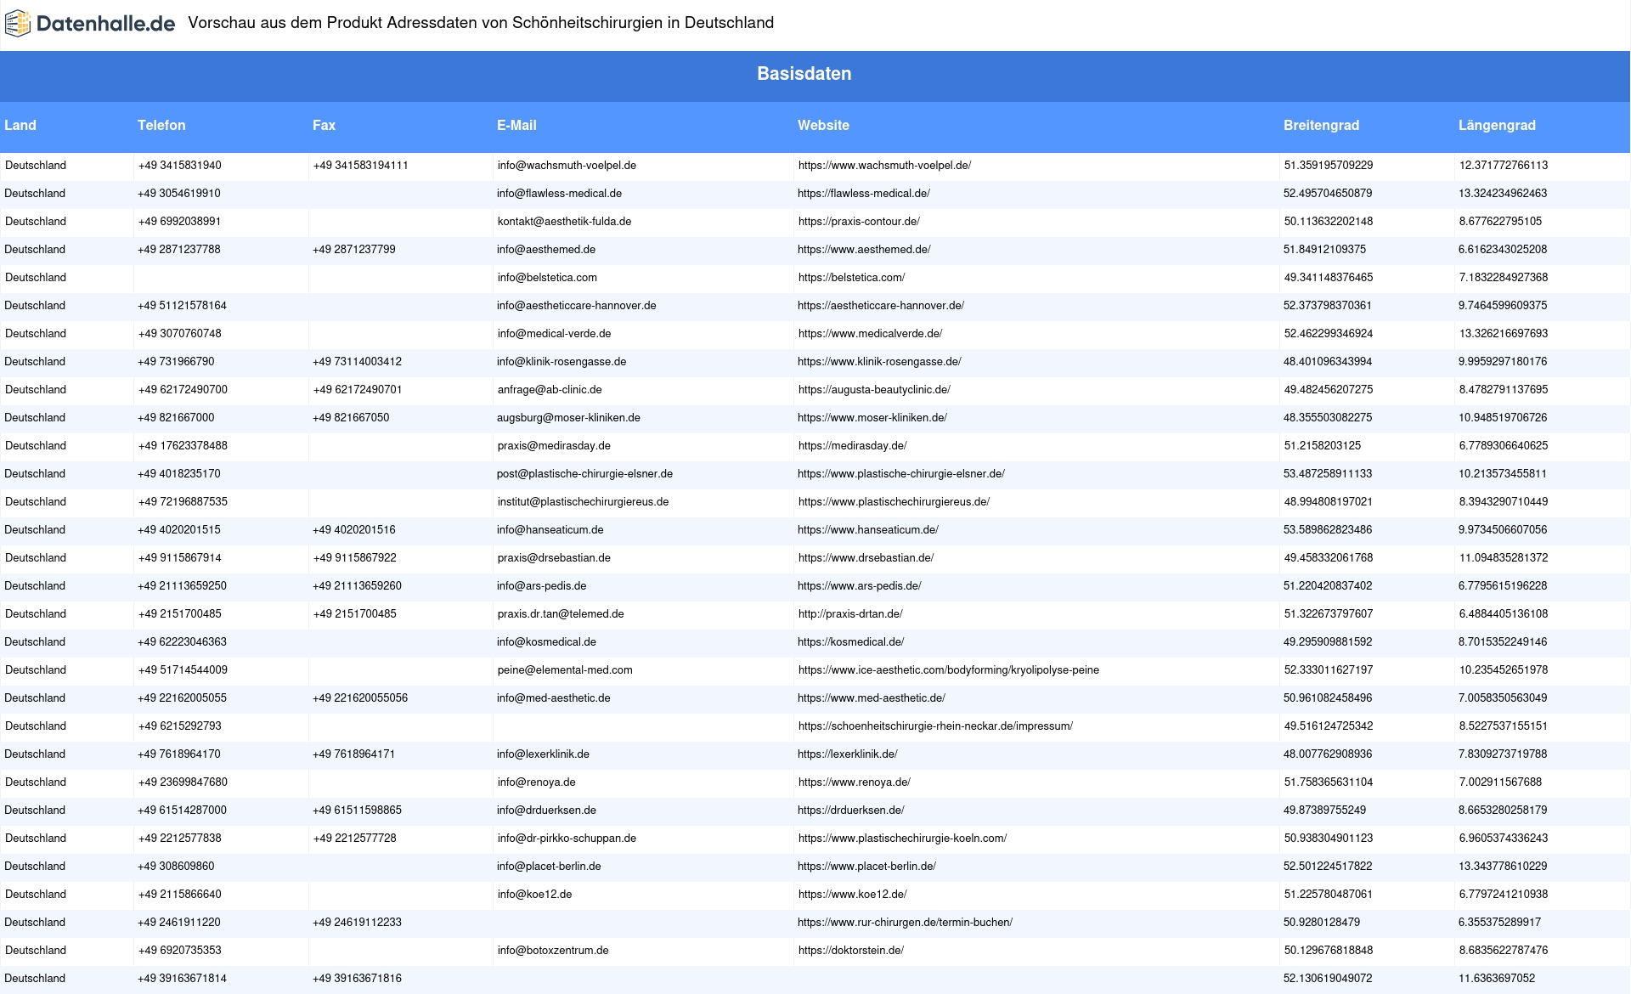Click email praxis@drsebastian.de

coord(554,558)
